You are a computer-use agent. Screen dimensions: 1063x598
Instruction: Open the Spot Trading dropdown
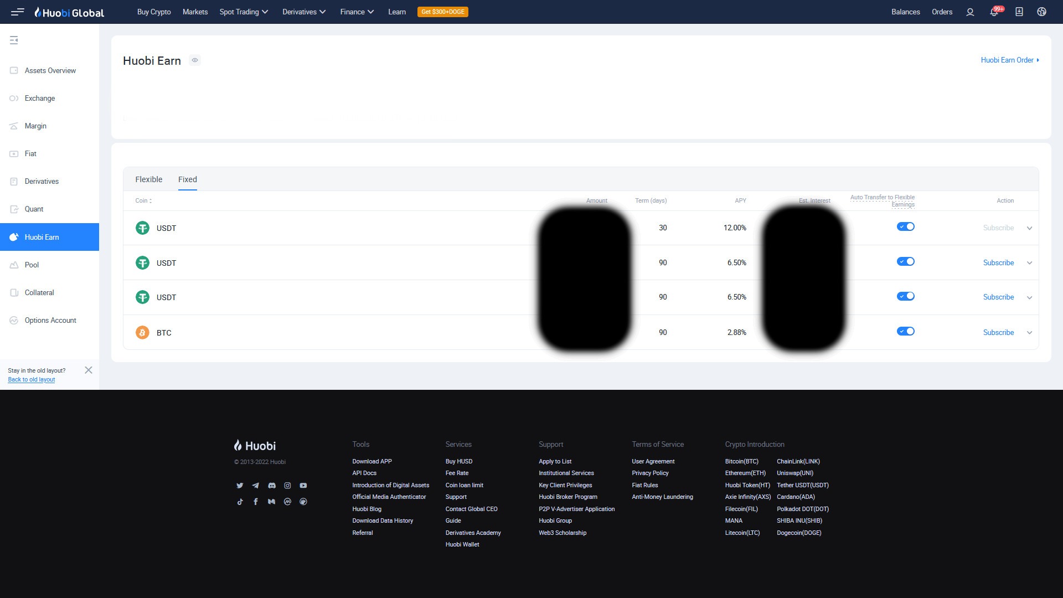click(244, 12)
